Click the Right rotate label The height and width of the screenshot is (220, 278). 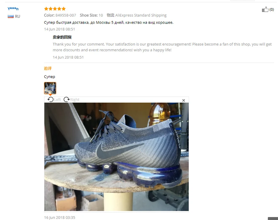(x=75, y=99)
